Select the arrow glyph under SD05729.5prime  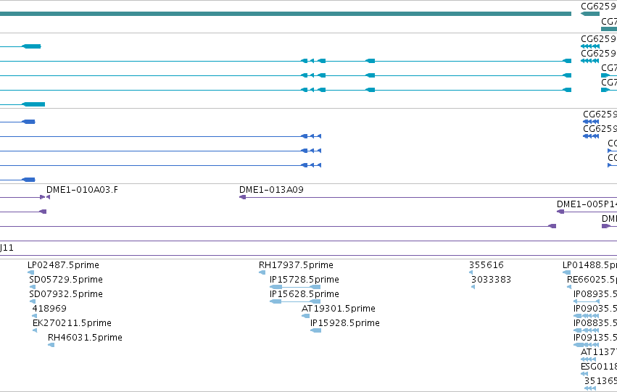pyautogui.click(x=33, y=287)
